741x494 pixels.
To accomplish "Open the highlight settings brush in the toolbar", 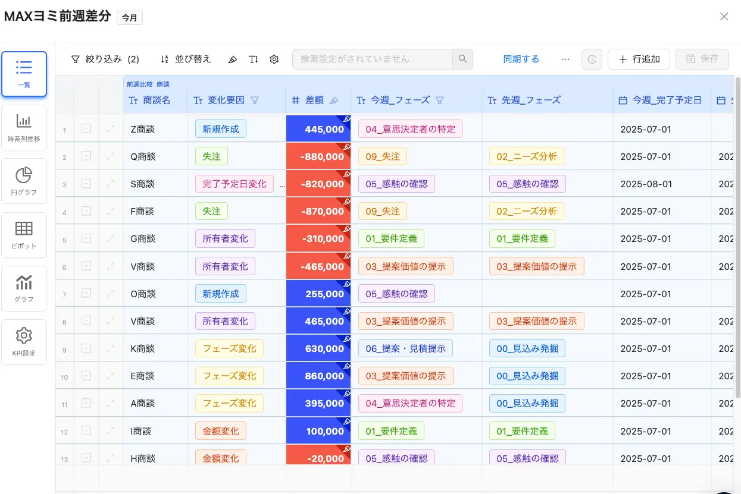I will (x=232, y=59).
